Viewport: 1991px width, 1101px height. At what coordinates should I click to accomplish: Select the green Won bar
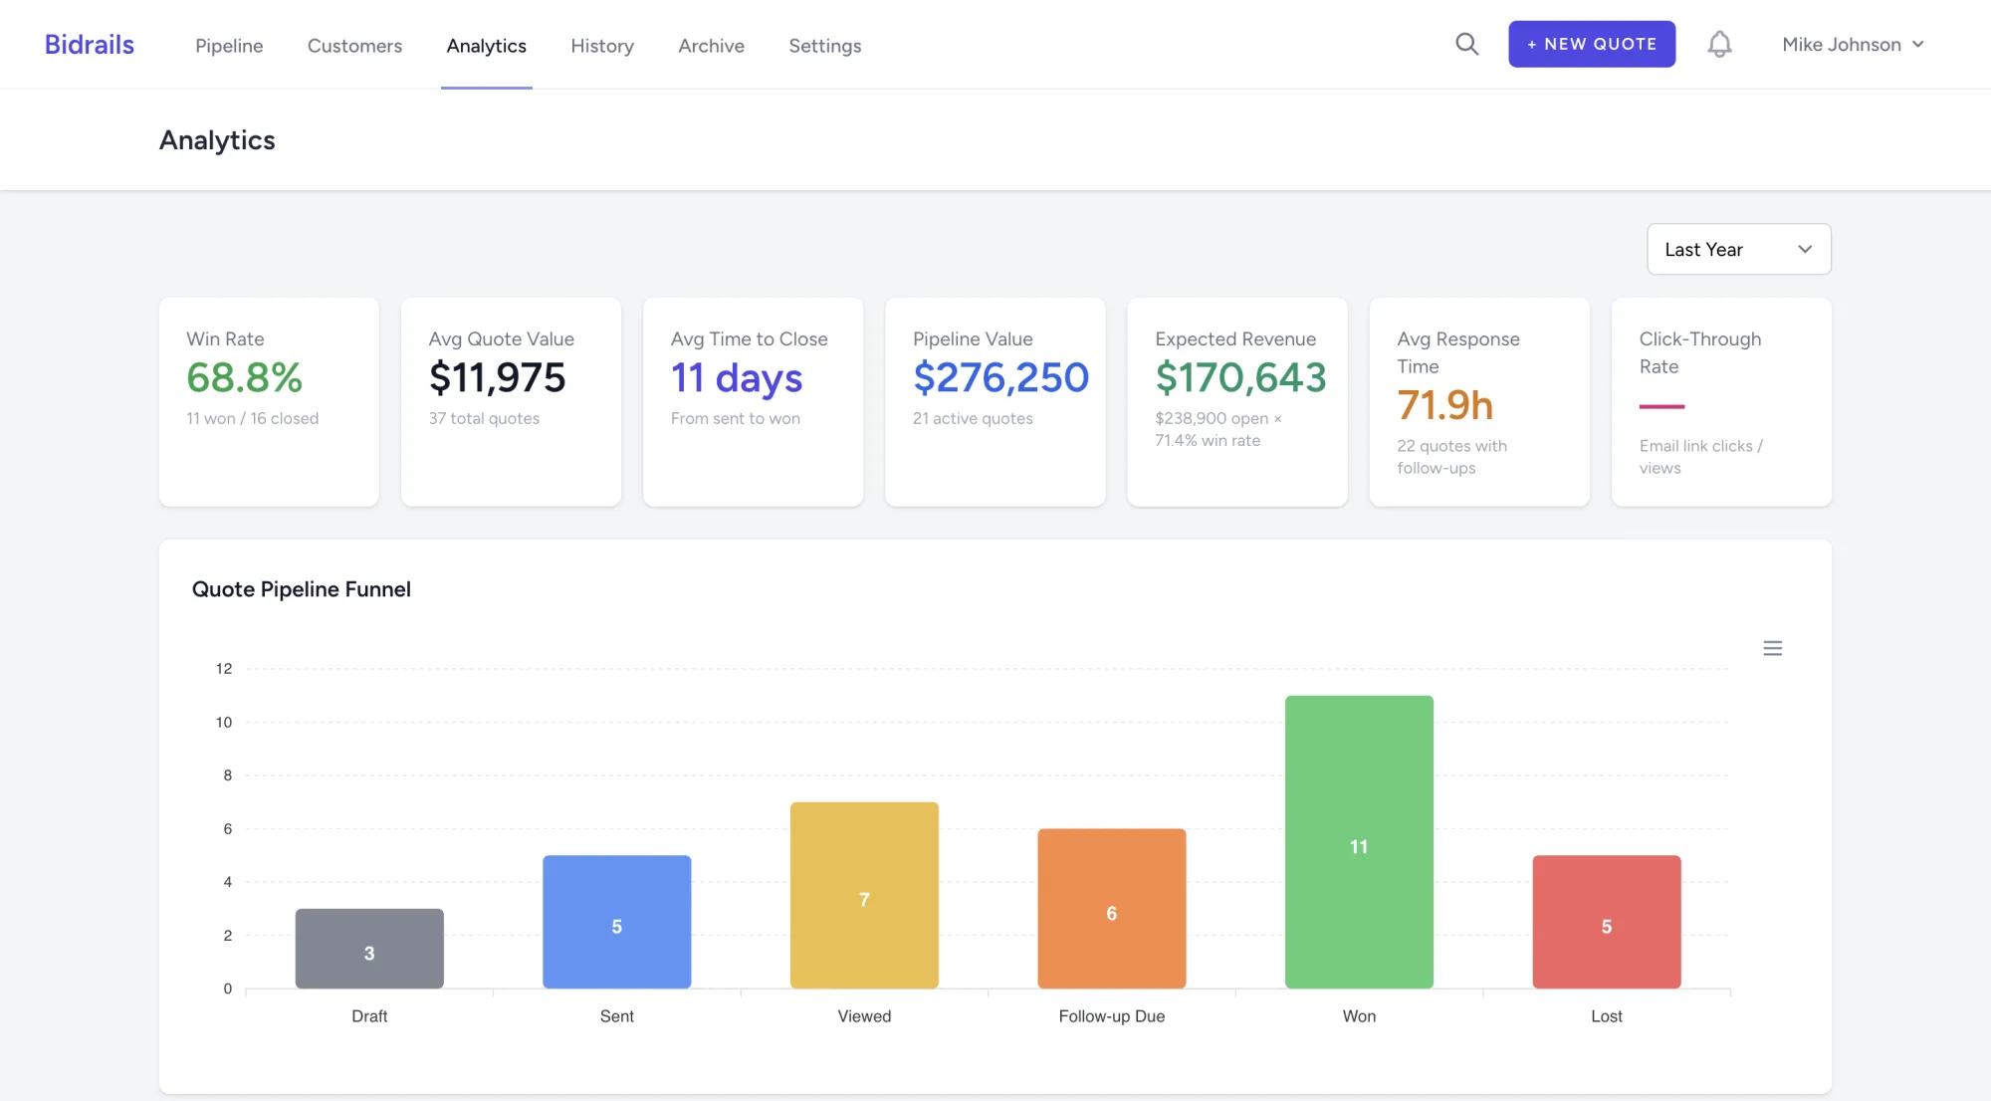point(1359,841)
